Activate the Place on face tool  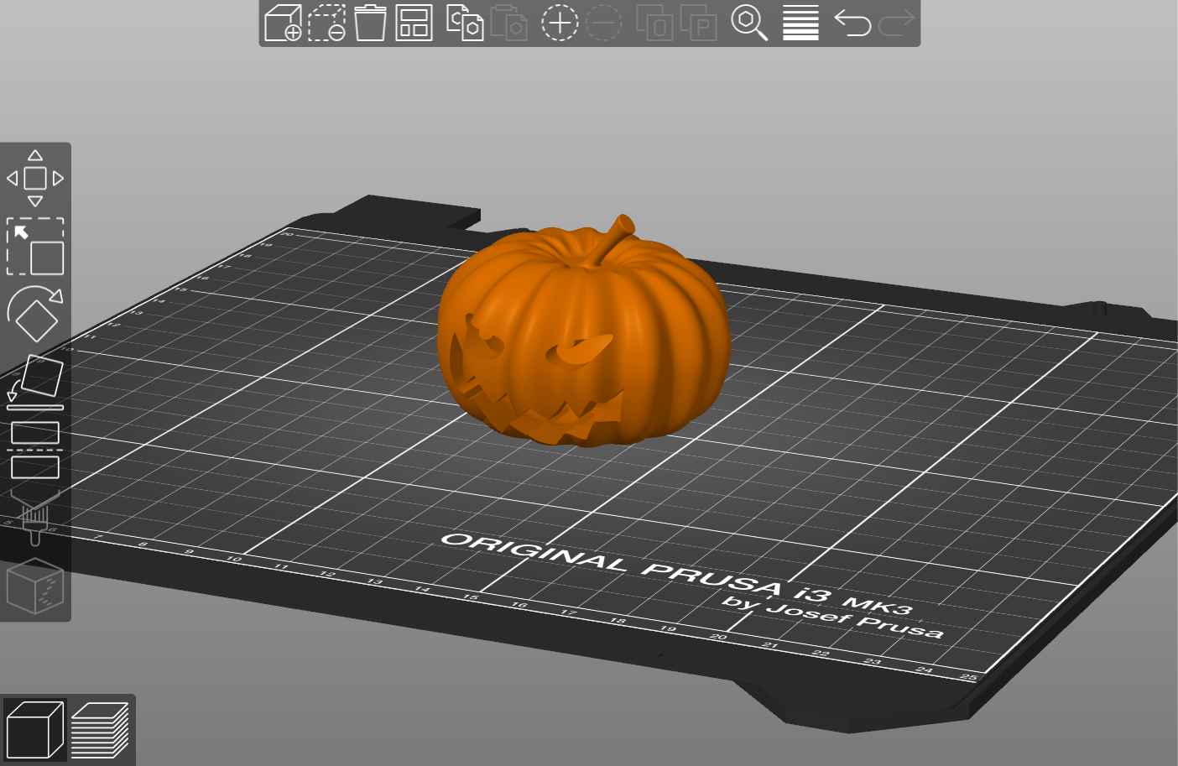coord(35,382)
